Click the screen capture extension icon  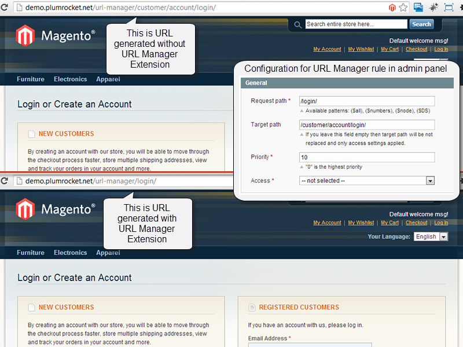[449, 8]
